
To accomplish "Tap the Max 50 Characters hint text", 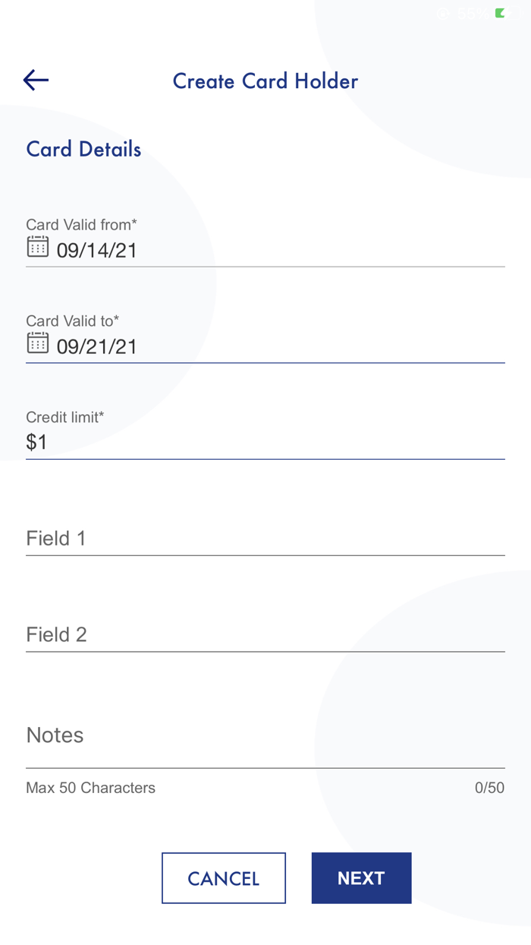I will (x=90, y=788).
